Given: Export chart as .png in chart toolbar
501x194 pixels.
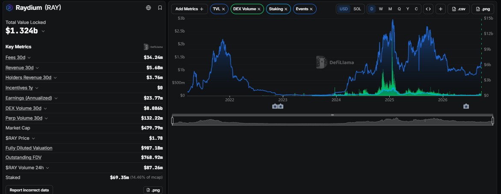Looking at the screenshot, I should [483, 9].
